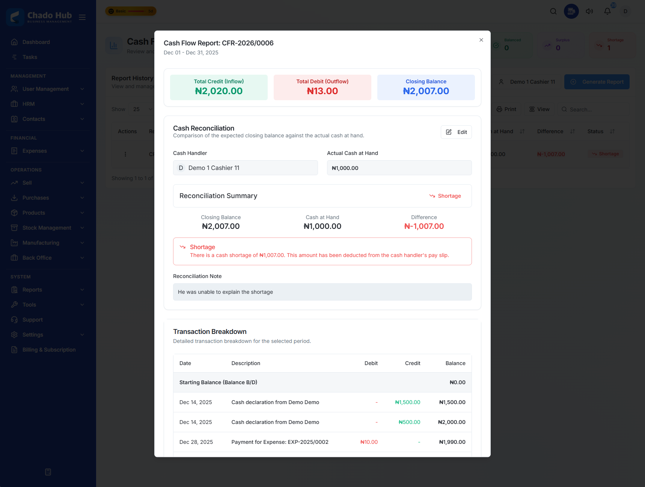Click the Actual Cash at Hand field

(x=399, y=168)
